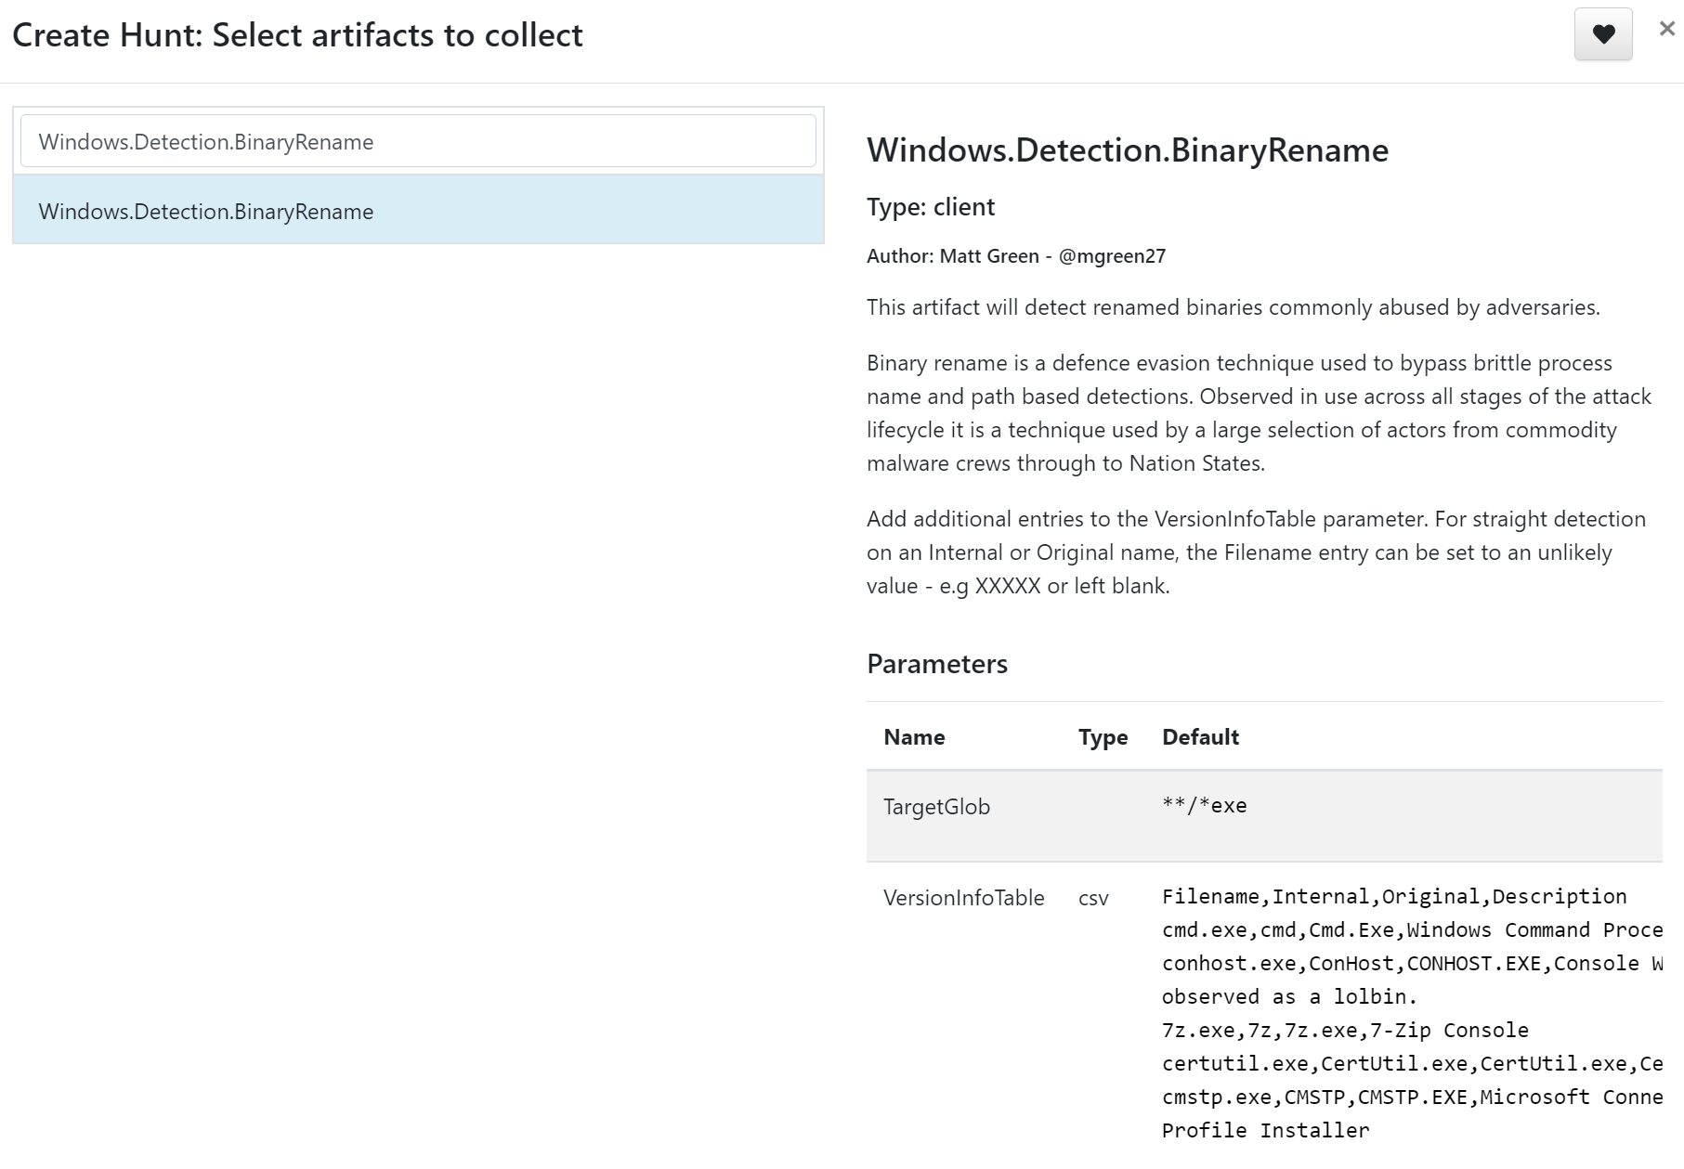This screenshot has height=1169, width=1684.
Task: Click the Filename,Internal,Original,Description header line
Action: (x=1394, y=897)
